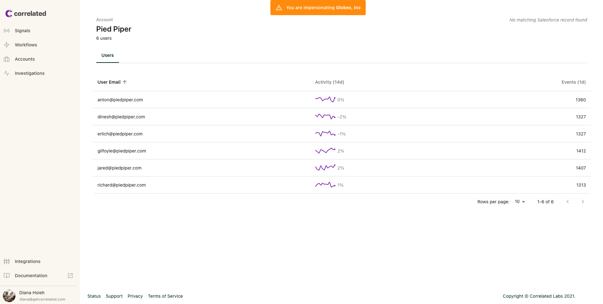Click the Pied Piper account title
Image resolution: width=603 pixels, height=304 pixels.
tap(114, 29)
